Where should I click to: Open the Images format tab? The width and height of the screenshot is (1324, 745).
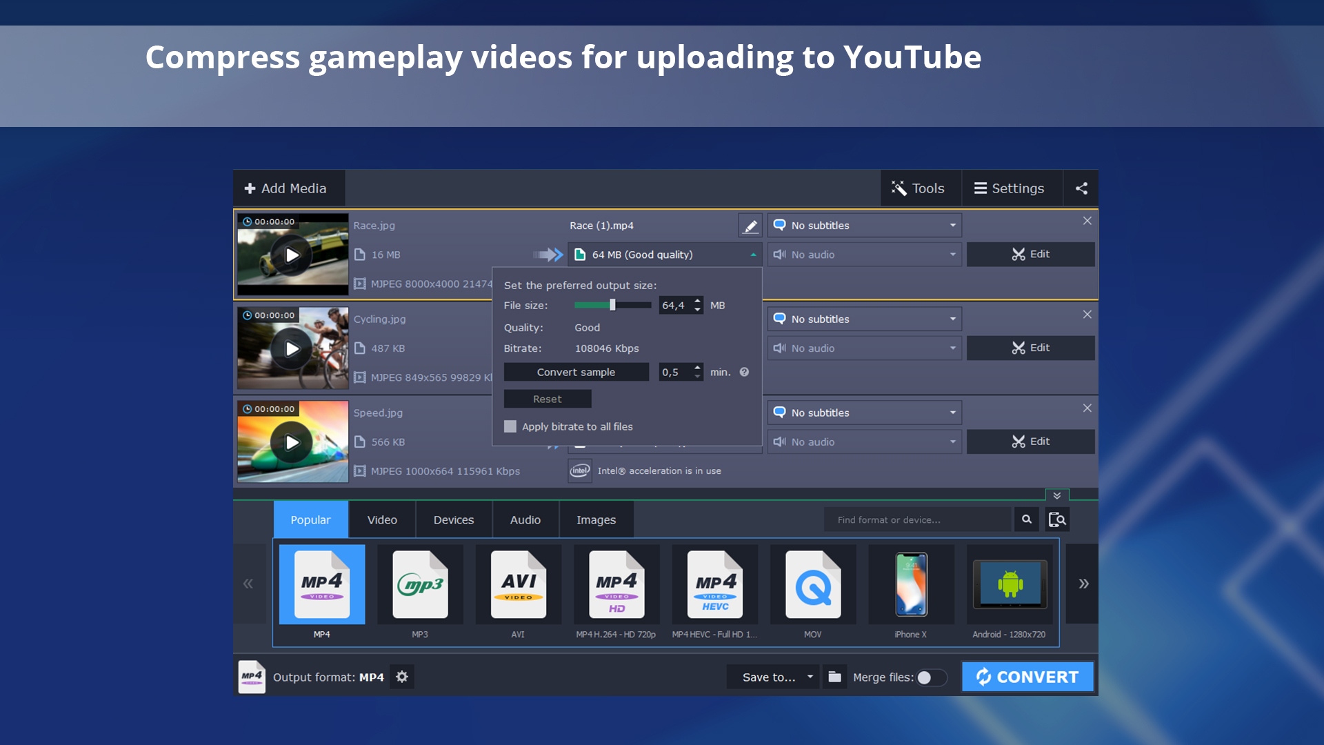[x=596, y=519]
